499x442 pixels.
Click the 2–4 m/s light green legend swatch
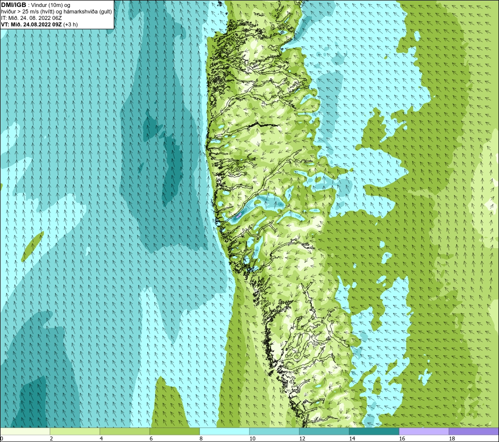coord(75,431)
